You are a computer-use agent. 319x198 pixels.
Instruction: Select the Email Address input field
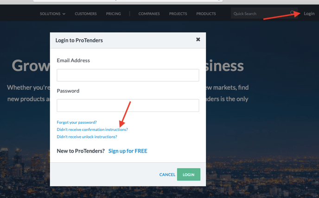coord(128,75)
